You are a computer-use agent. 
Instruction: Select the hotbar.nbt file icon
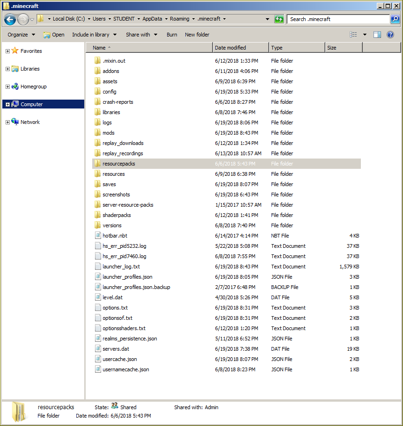coord(98,236)
